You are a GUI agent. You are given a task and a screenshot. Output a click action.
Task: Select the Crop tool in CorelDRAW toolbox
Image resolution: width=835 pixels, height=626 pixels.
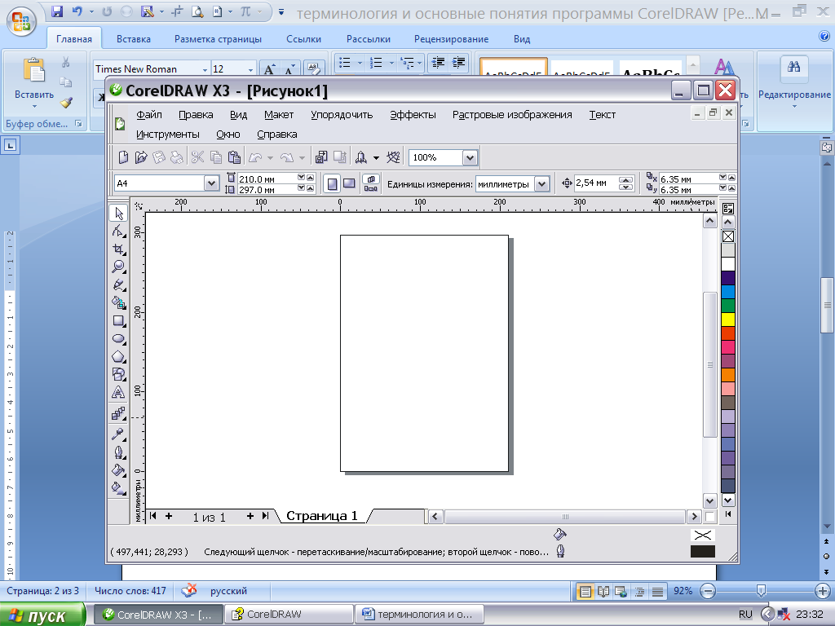click(118, 249)
